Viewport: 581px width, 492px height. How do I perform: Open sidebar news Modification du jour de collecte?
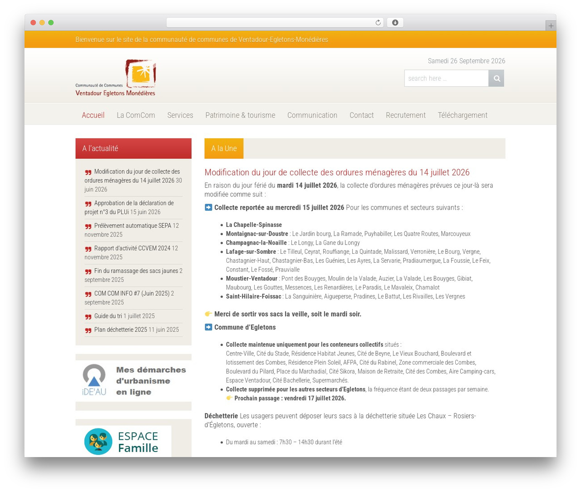132,176
